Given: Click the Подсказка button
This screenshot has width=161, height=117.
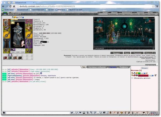Looking at the screenshot, I should click(x=137, y=53).
